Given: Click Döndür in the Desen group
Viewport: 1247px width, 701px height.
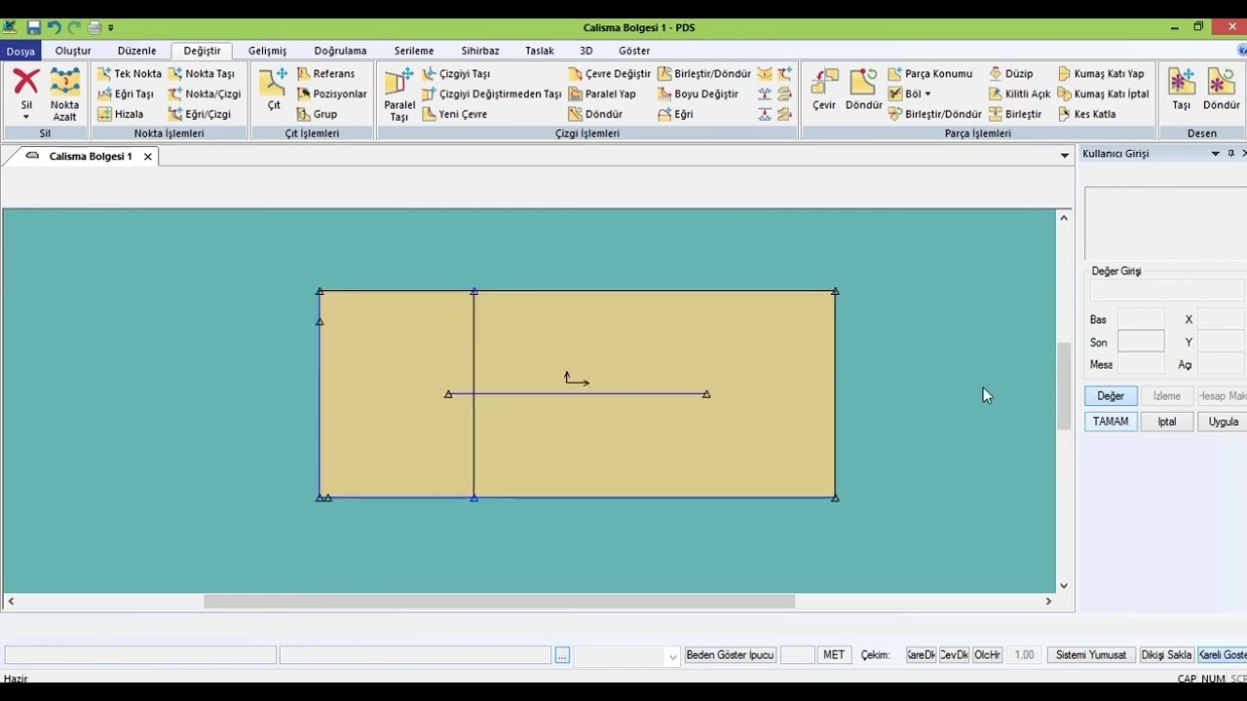Looking at the screenshot, I should 1222,89.
